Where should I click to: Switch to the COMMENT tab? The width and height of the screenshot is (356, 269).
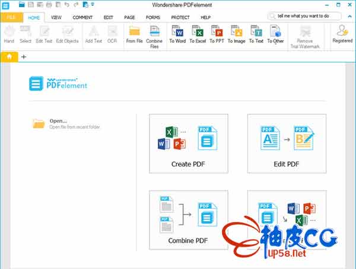(82, 18)
